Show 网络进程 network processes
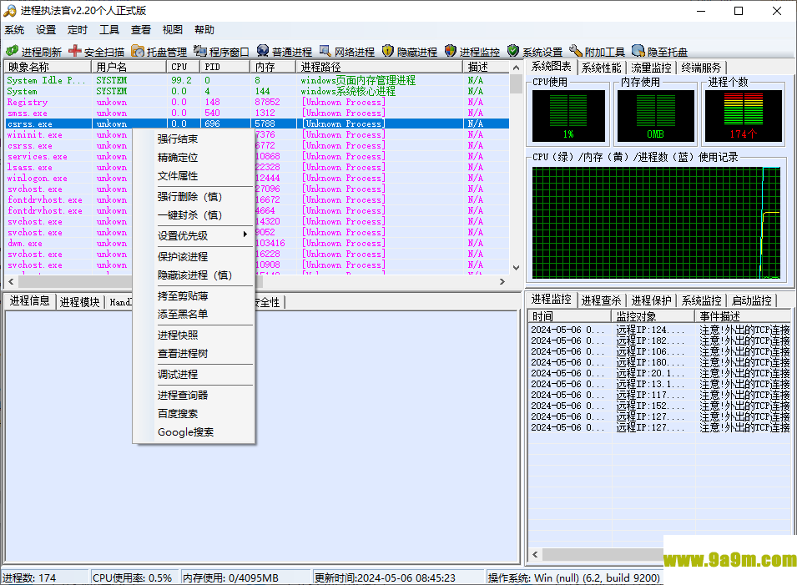Image resolution: width=797 pixels, height=585 pixels. [x=346, y=52]
